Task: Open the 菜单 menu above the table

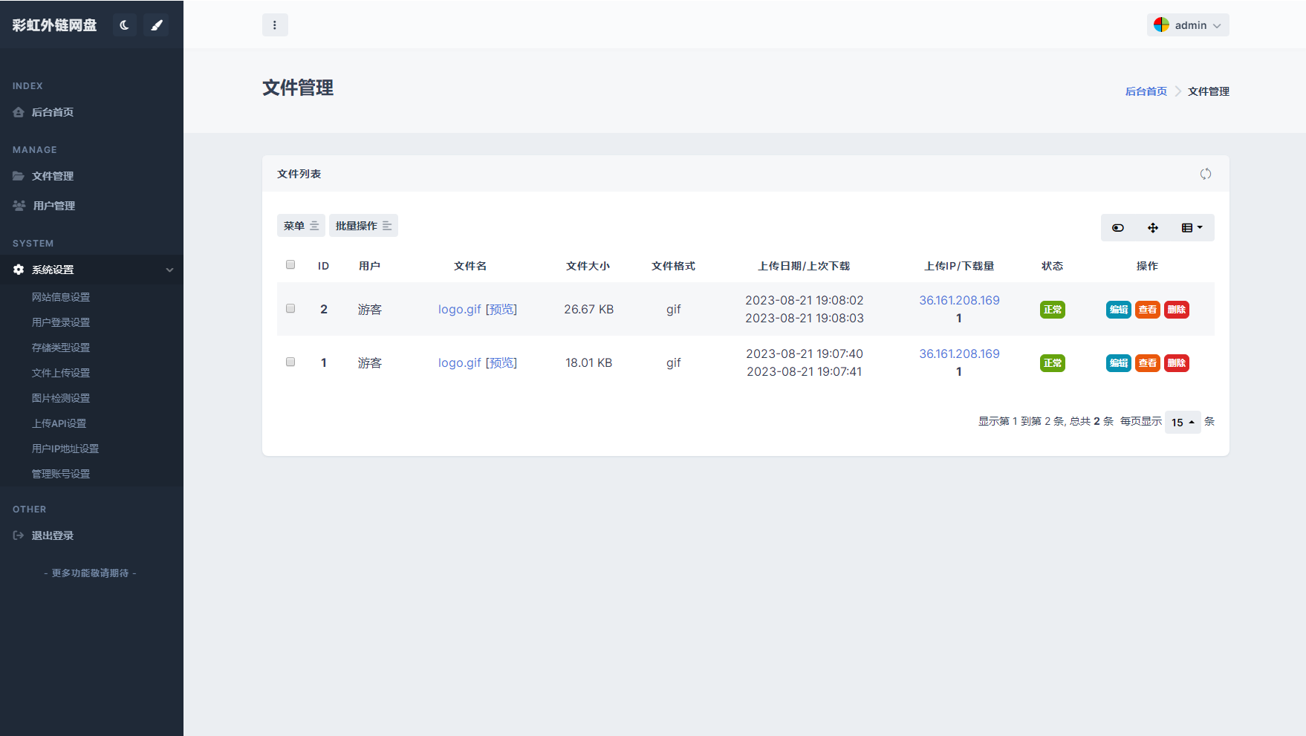Action: pyautogui.click(x=300, y=225)
